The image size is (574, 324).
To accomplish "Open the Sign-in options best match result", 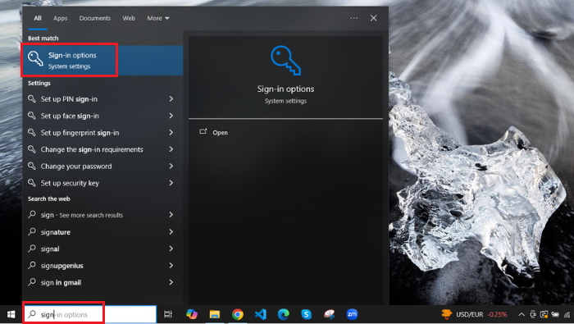I will tap(102, 61).
